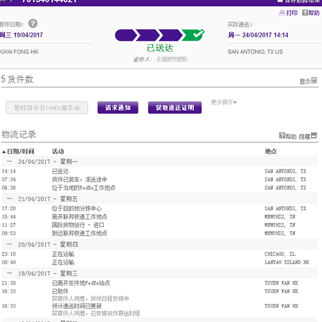
Task: Click the 5 货件数 heading
Action: [17, 79]
